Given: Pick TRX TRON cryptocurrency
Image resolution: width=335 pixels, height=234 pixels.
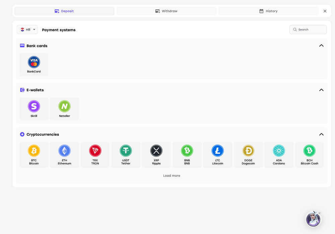Looking at the screenshot, I should [95, 155].
